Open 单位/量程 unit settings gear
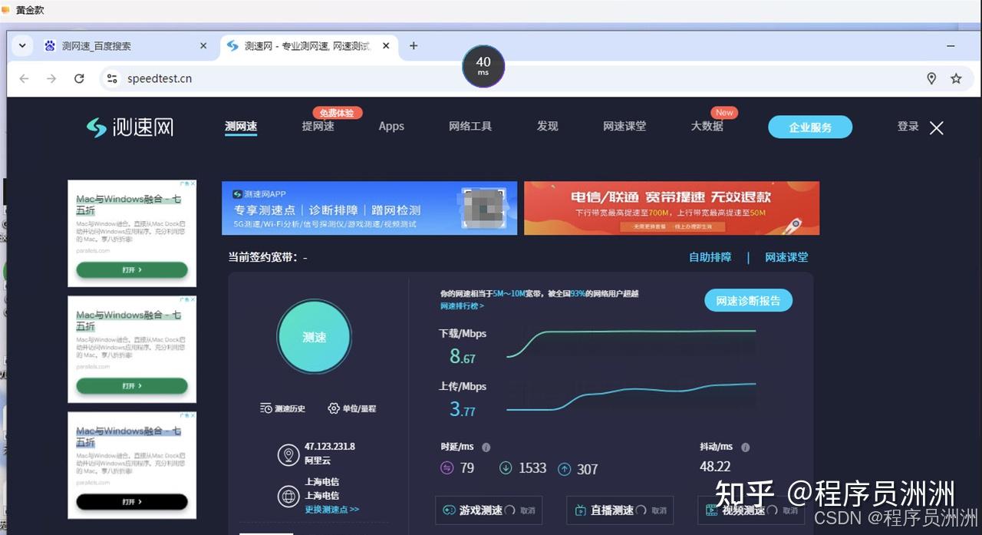The height and width of the screenshot is (535, 982). click(351, 408)
